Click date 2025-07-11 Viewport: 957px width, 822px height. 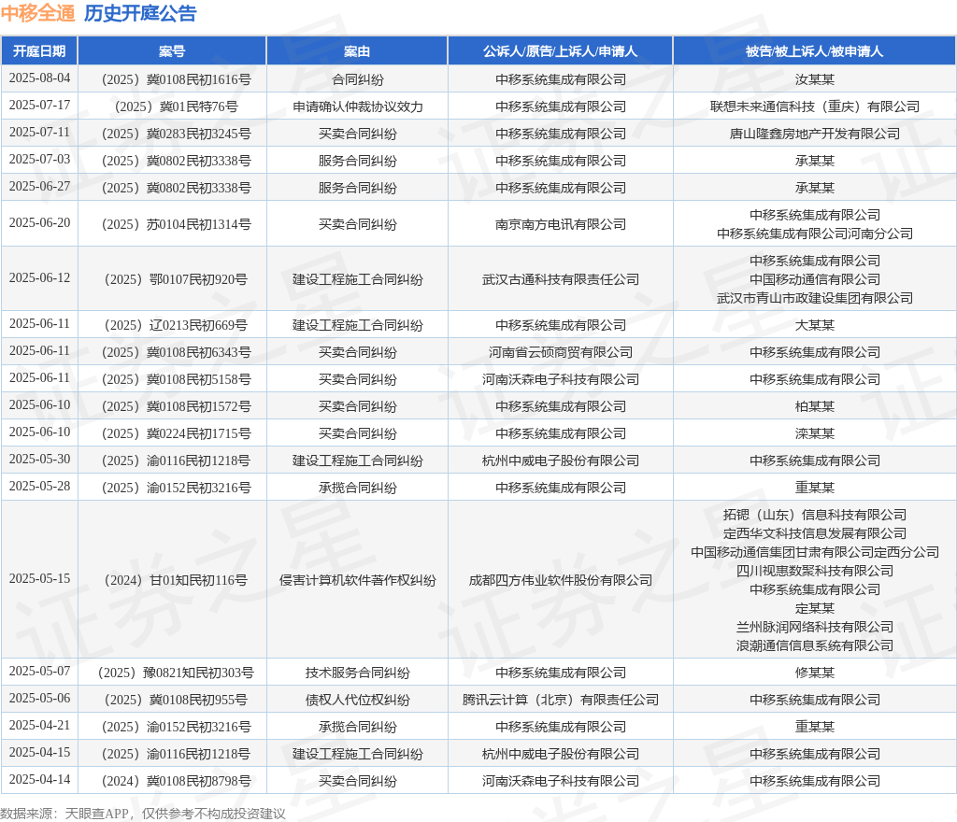coord(39,133)
